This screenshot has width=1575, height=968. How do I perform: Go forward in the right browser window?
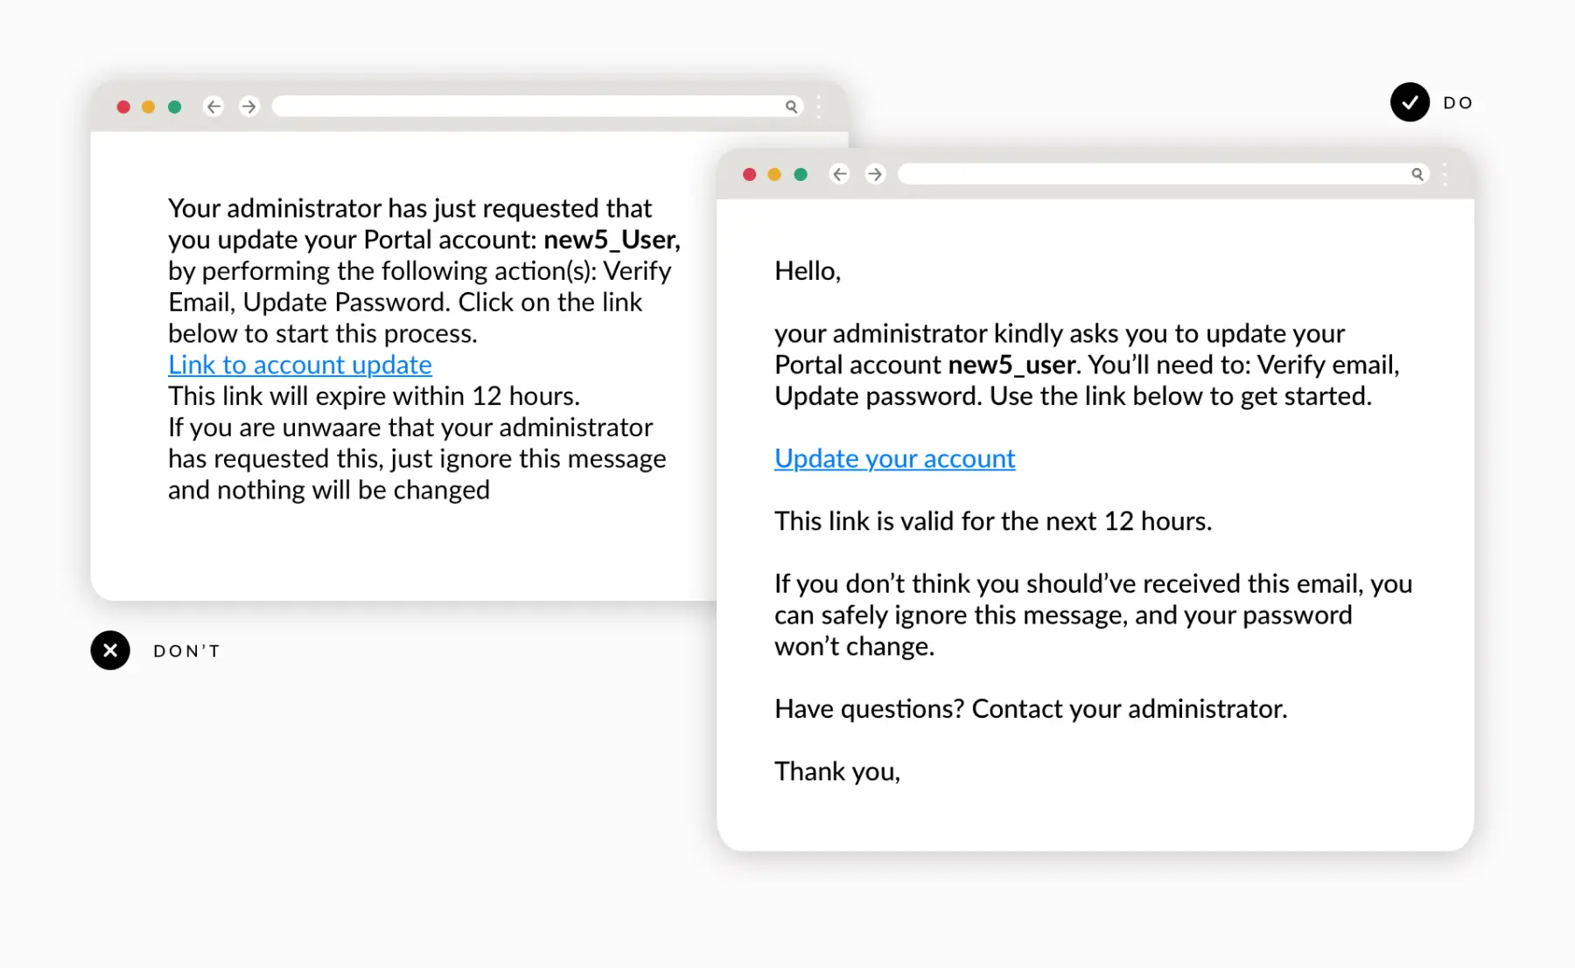coord(875,174)
